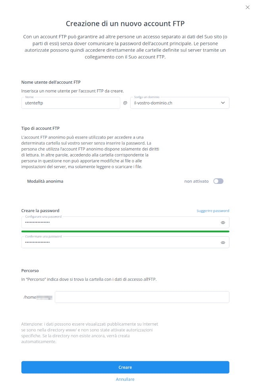Click the @ symbol between name and domain
Image resolution: width=254 pixels, height=386 pixels.
click(x=125, y=103)
